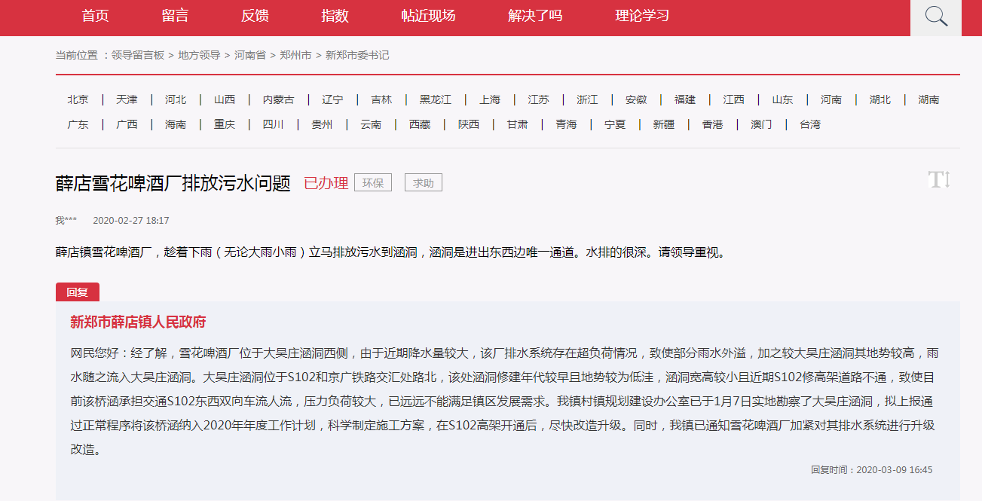Select the 陕西 region link
Screen dimensions: 982x501
(x=469, y=124)
